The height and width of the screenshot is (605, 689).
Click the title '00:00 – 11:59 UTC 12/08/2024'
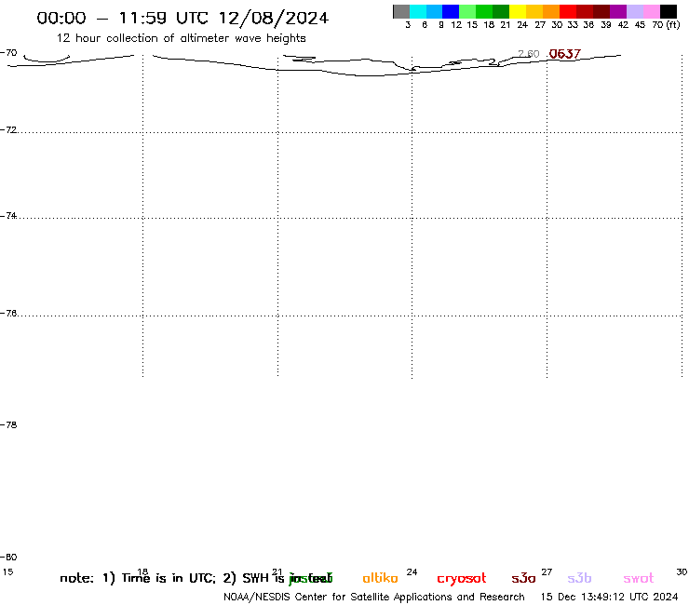182,19
